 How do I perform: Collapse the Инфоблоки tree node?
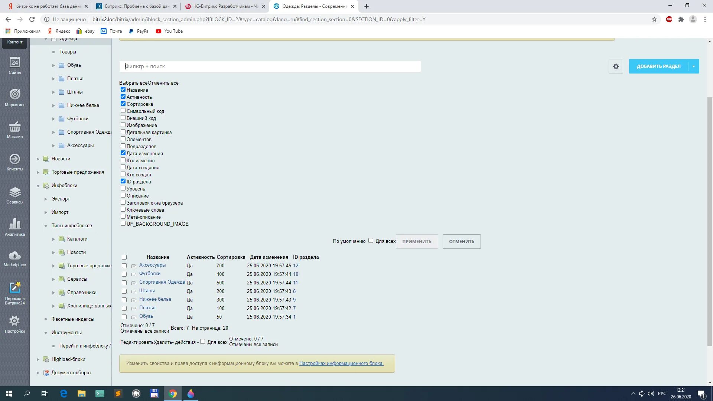[x=38, y=186]
